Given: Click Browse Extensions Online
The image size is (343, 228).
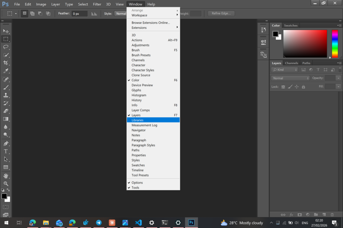Looking at the screenshot, I should coord(151,23).
